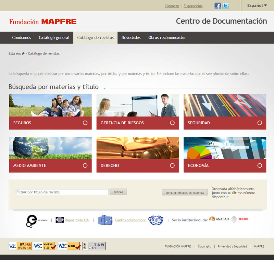Open the Privacidad y Seguridad footer link
The height and width of the screenshot is (260, 274).
point(232,246)
